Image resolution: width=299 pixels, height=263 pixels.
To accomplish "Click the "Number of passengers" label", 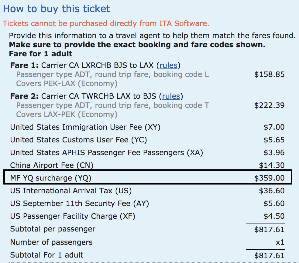I will [51, 242].
